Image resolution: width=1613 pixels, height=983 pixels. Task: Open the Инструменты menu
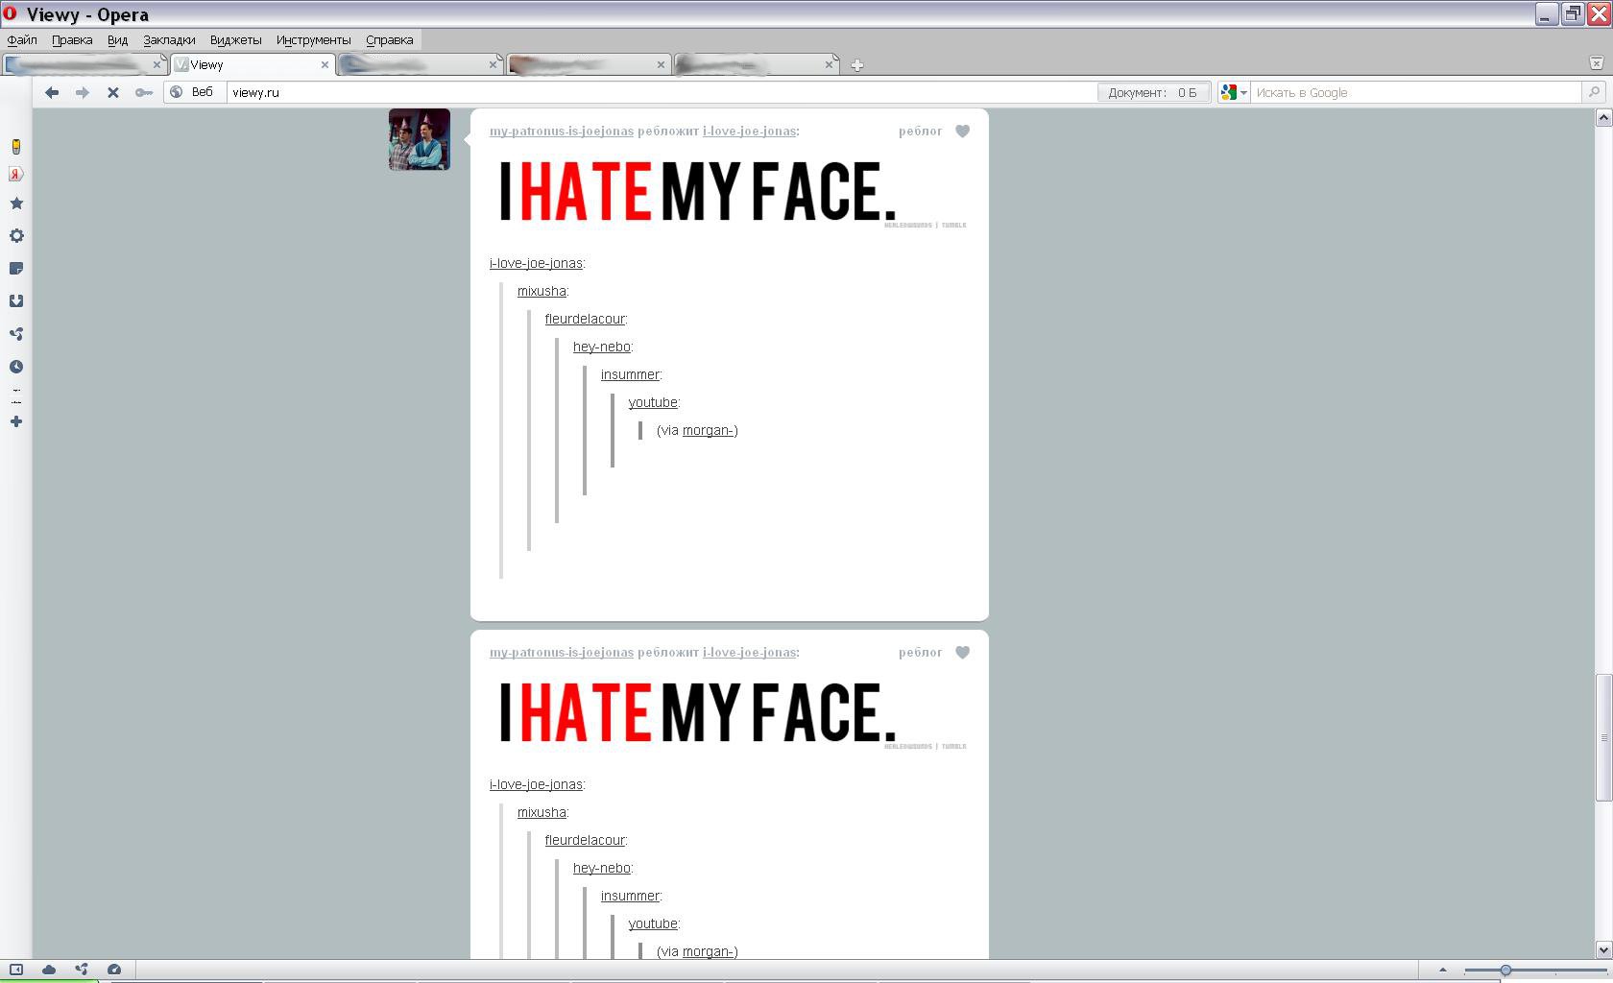click(313, 40)
